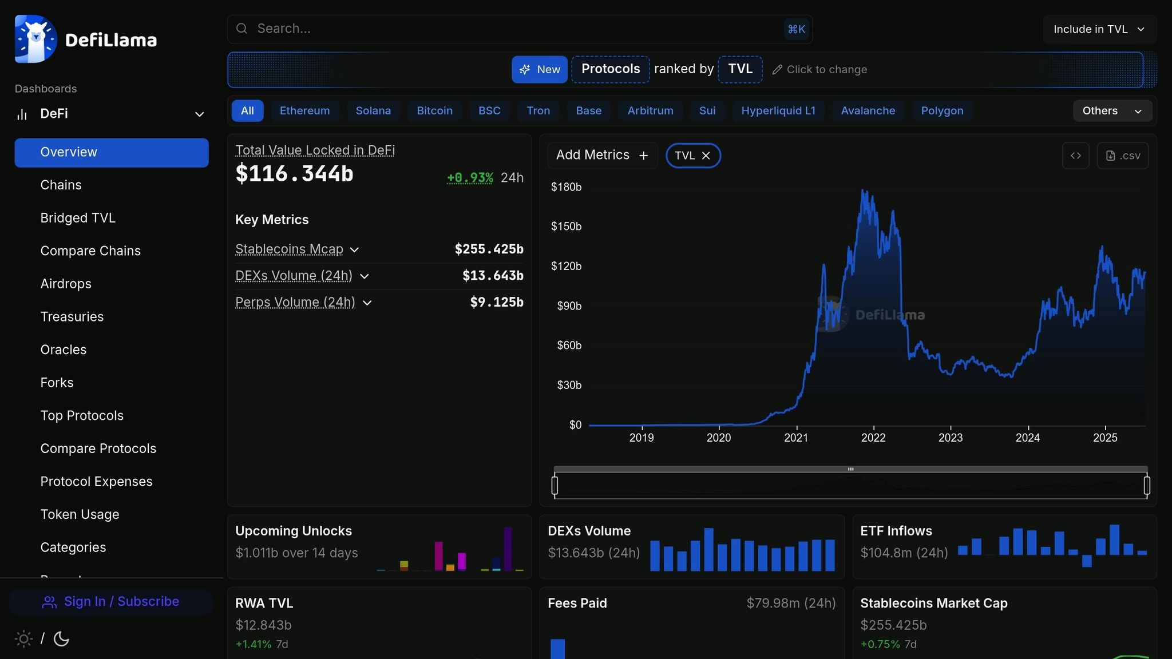The height and width of the screenshot is (659, 1172).
Task: Click the DefiLlama llama logo
Action: 35,39
